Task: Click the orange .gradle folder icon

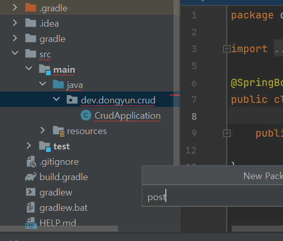Action: 31,8
